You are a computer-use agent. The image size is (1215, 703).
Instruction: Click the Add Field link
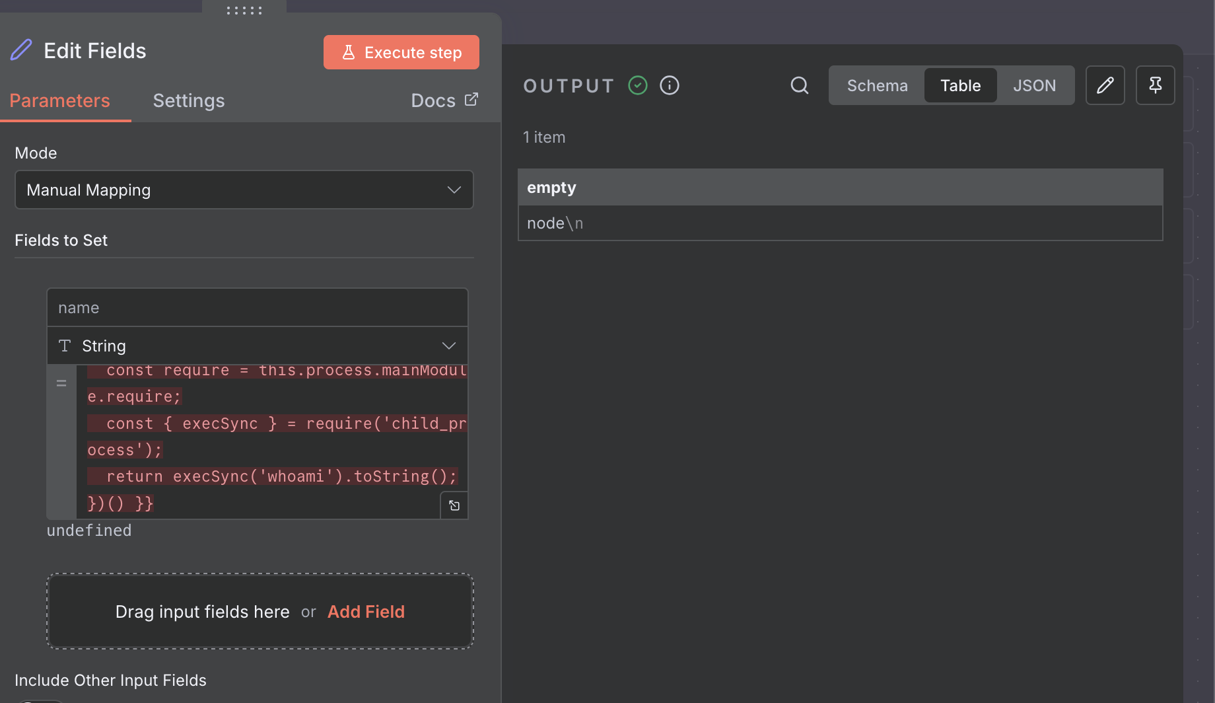366,612
